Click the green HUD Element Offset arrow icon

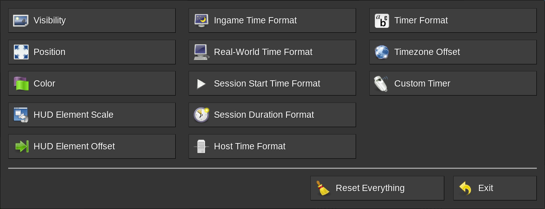(x=21, y=147)
